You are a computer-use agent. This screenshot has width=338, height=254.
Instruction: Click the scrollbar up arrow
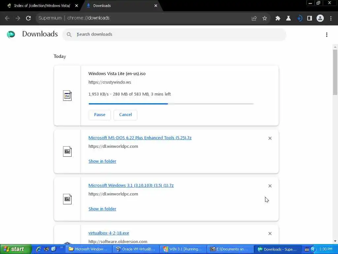335,47
